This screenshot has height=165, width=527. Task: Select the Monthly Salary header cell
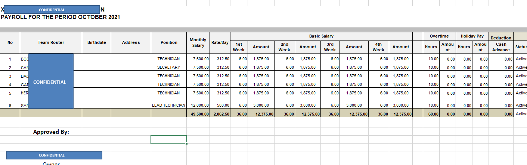pyautogui.click(x=198, y=42)
